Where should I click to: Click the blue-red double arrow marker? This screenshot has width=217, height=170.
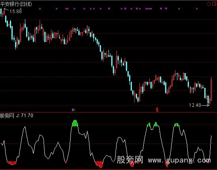(x=74, y=110)
